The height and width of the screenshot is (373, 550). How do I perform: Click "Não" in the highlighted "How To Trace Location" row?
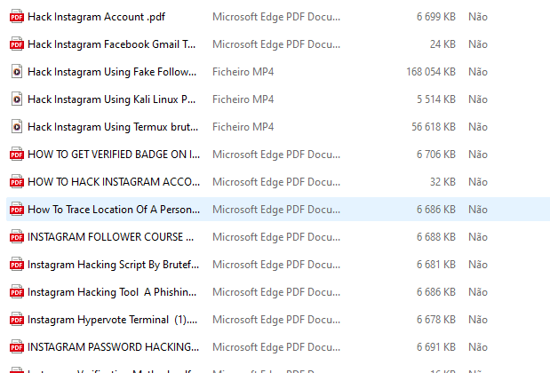(x=478, y=210)
